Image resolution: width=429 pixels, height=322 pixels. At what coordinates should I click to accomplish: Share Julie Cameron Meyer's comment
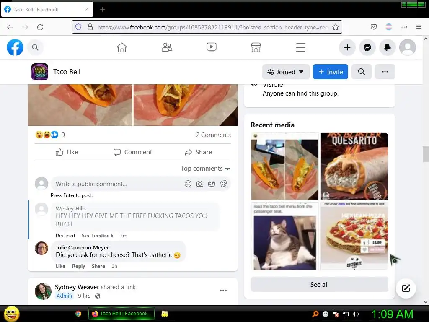98,266
